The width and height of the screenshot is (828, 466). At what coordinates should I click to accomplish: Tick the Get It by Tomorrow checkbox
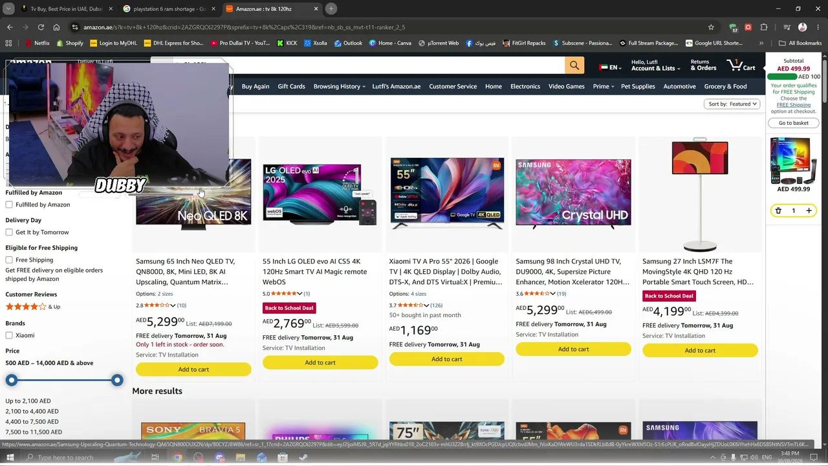tap(9, 232)
